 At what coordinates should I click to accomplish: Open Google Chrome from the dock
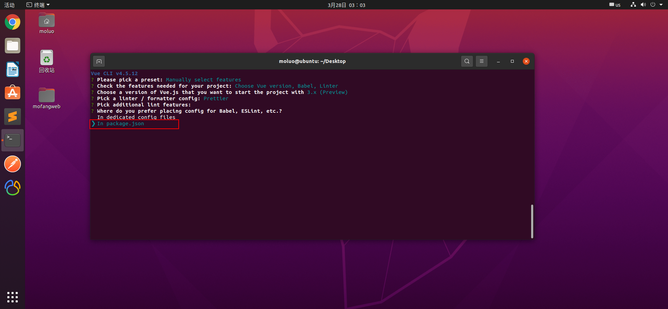(13, 22)
